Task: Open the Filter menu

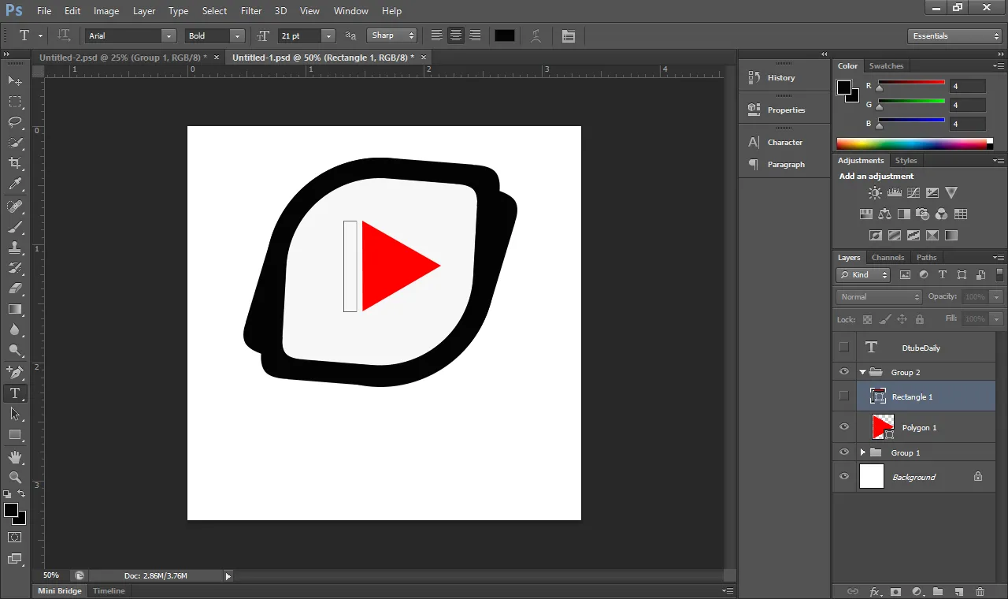Action: 251,11
